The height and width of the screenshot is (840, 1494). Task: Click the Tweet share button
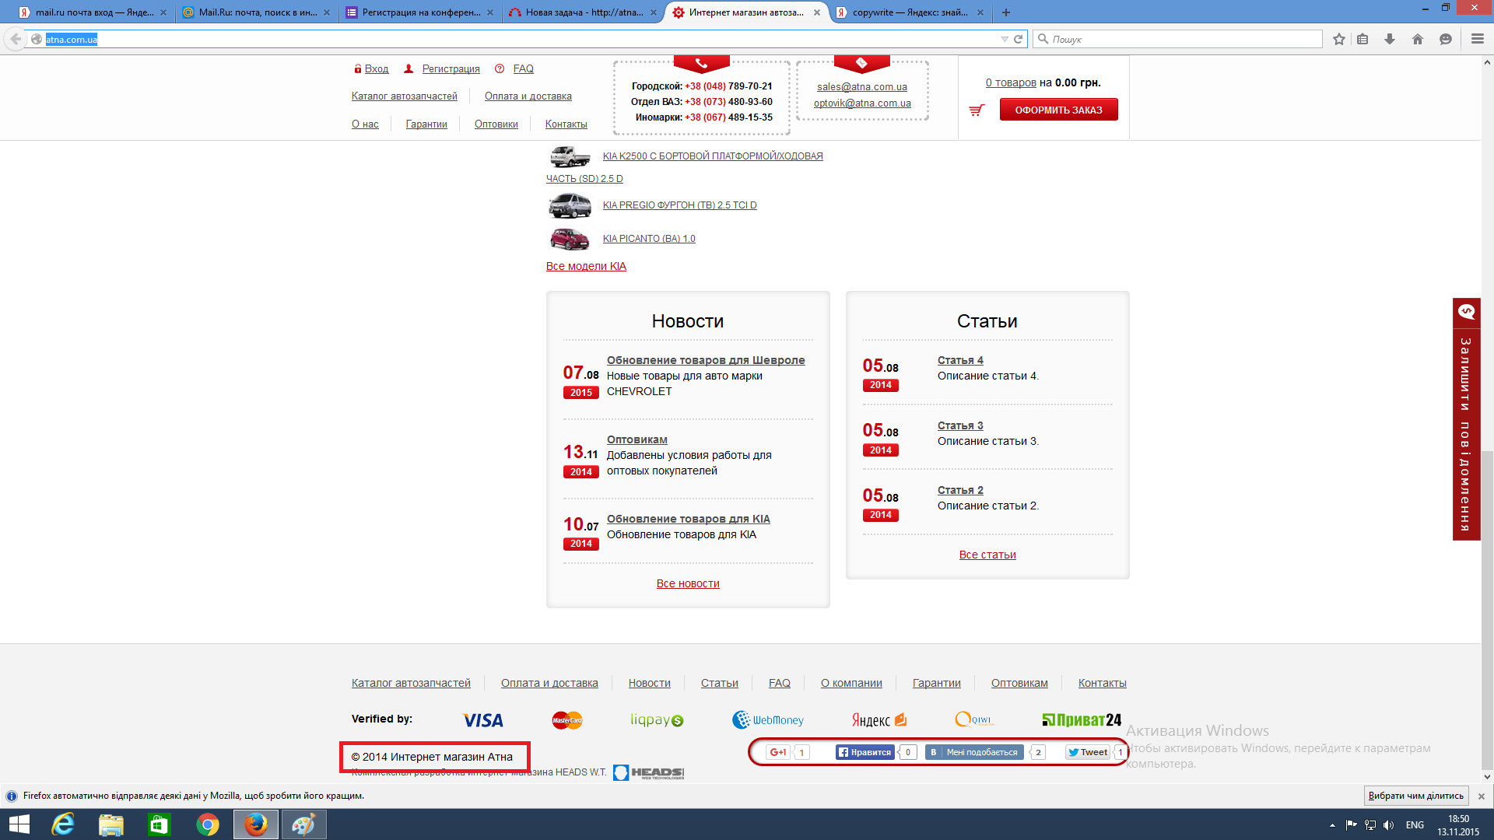(x=1088, y=752)
